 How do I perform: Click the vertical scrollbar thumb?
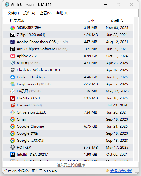pos(136,36)
